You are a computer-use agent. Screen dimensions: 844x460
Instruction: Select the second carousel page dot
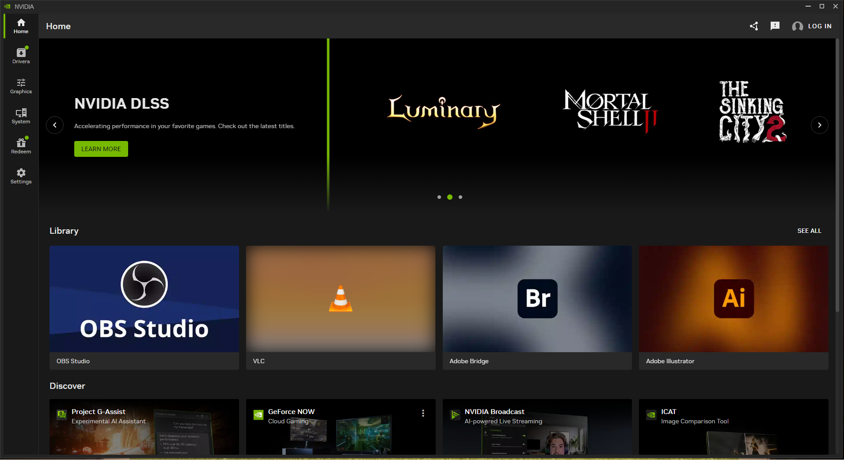click(450, 197)
